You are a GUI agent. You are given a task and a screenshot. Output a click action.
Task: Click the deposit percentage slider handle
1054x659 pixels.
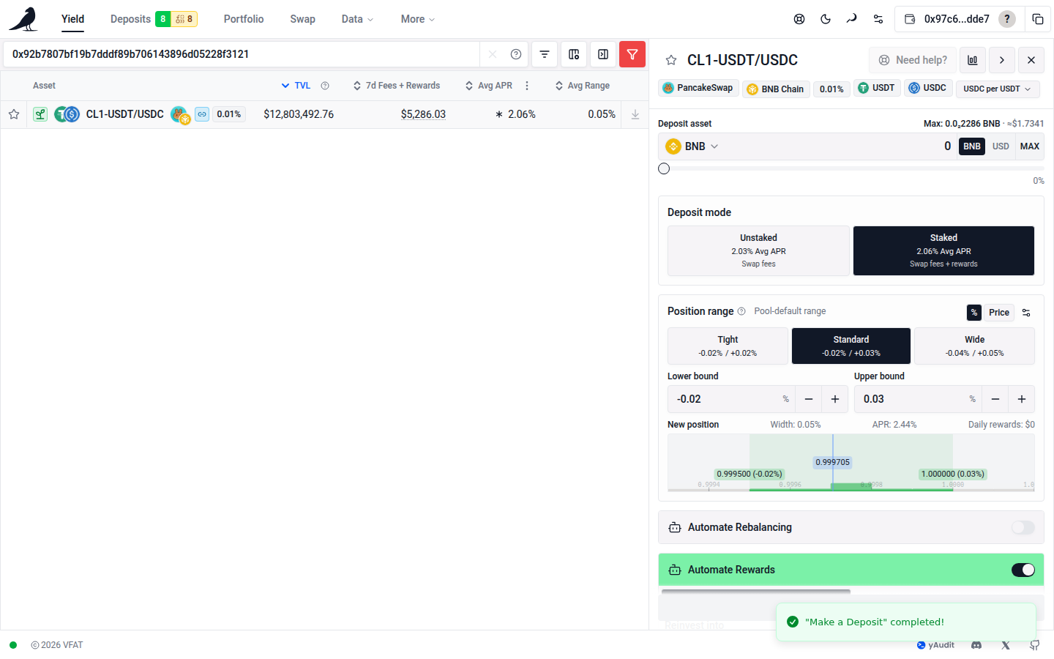point(664,168)
